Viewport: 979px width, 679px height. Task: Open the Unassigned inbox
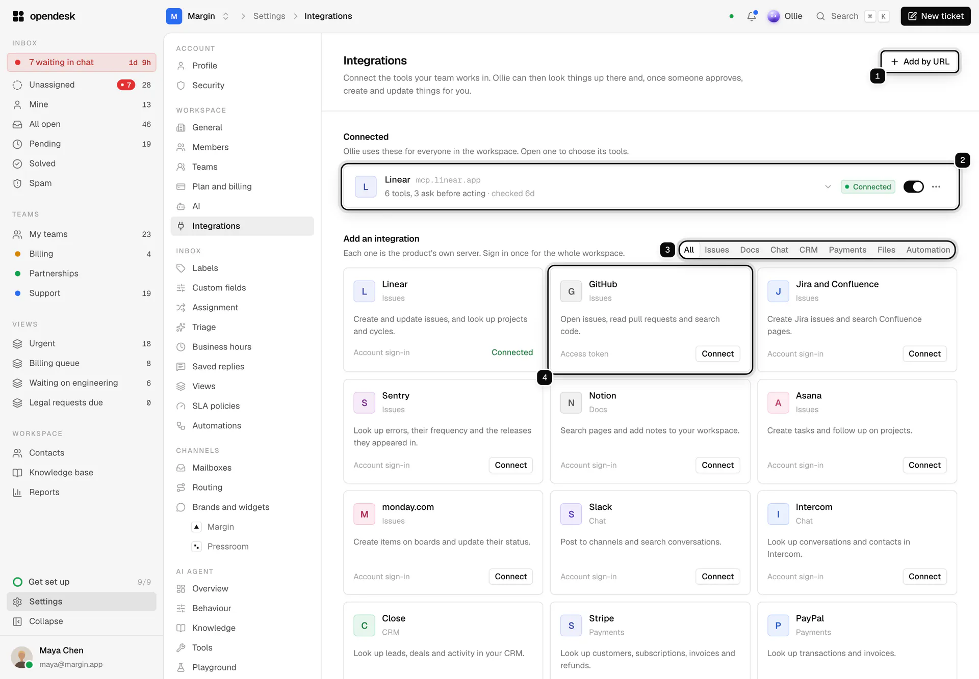click(82, 85)
